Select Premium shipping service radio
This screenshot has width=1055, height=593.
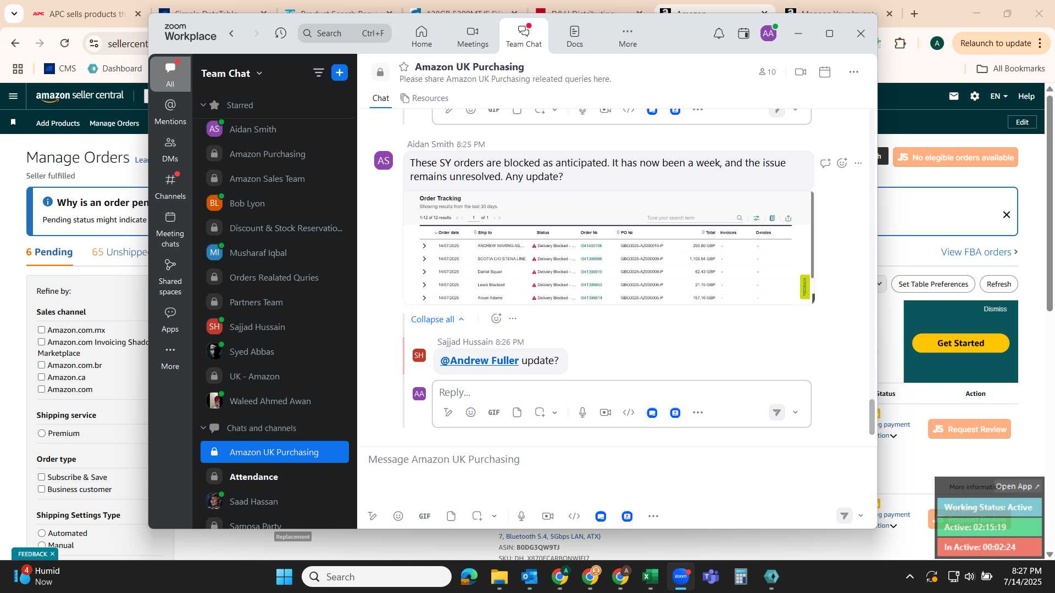click(x=42, y=433)
